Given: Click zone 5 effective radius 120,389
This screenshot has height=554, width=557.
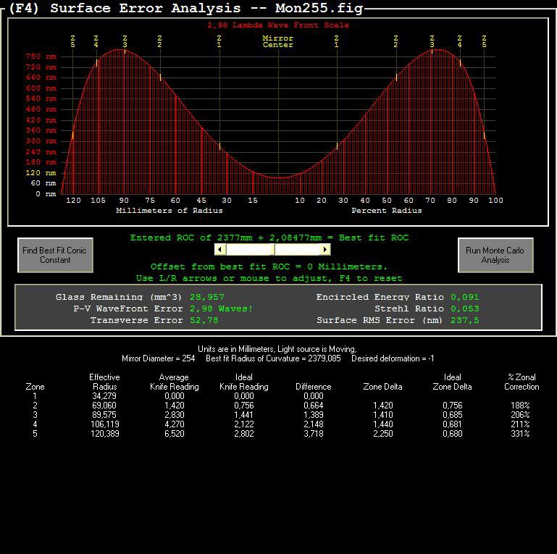Looking at the screenshot, I should (x=105, y=434).
